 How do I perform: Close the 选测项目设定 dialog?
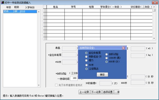point(123,48)
